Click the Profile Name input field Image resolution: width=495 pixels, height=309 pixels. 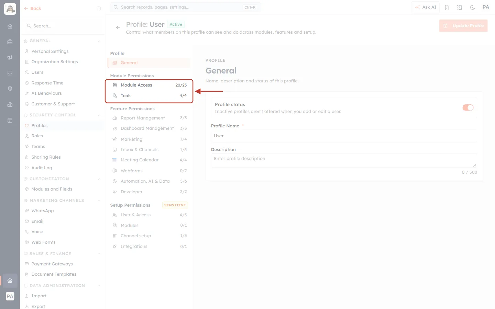click(x=344, y=136)
